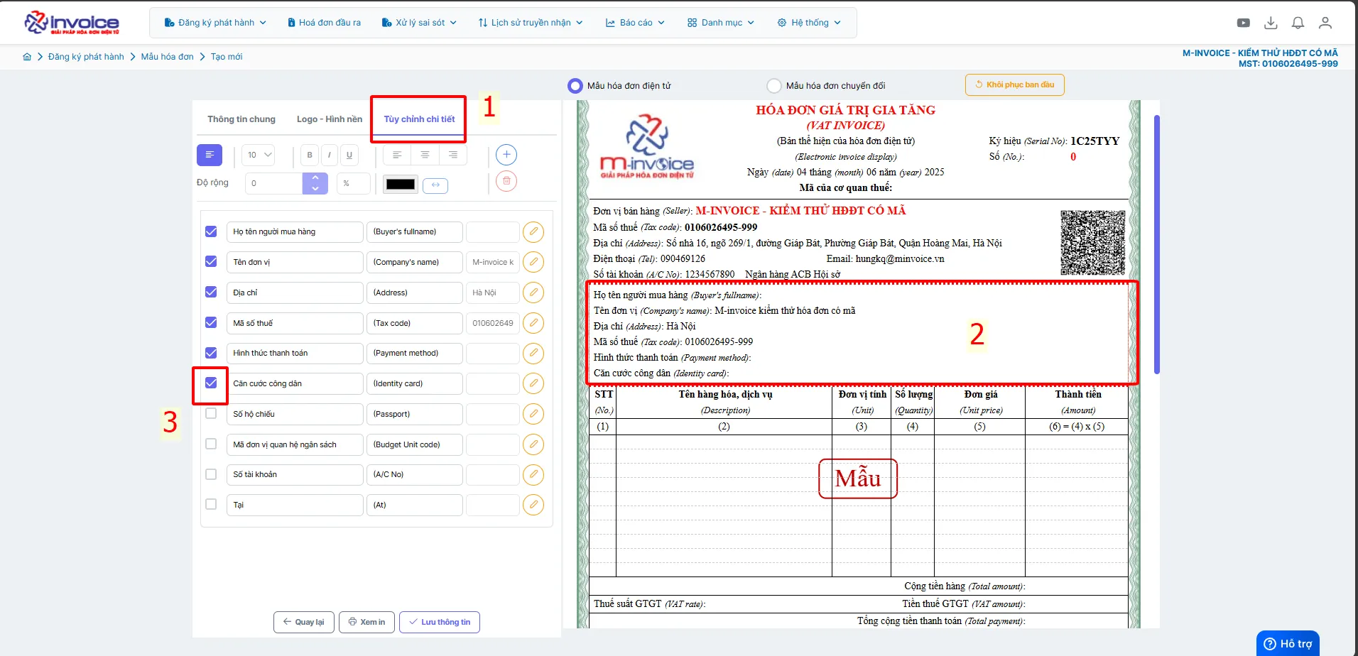Switch to the 'Logo - Hình nền' tab

330,119
